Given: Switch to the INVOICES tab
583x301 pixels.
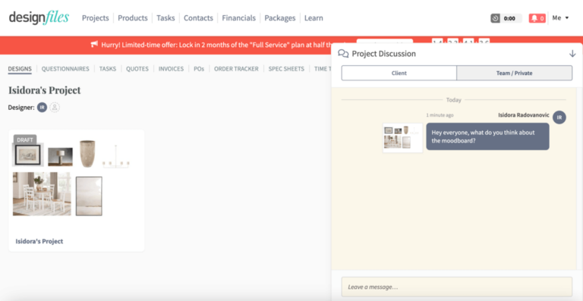Looking at the screenshot, I should pos(171,69).
